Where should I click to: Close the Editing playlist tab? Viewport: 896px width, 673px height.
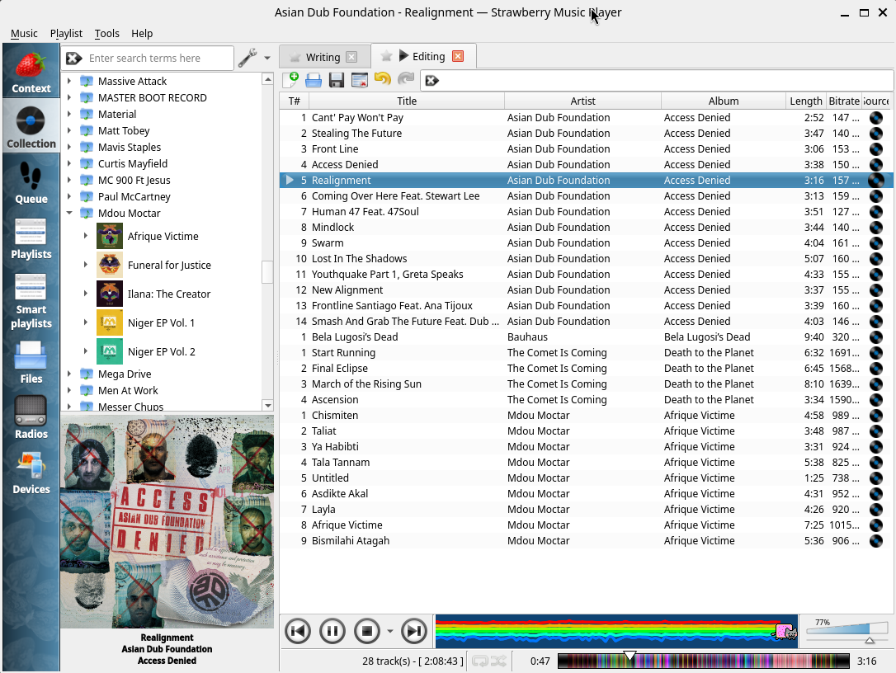458,56
